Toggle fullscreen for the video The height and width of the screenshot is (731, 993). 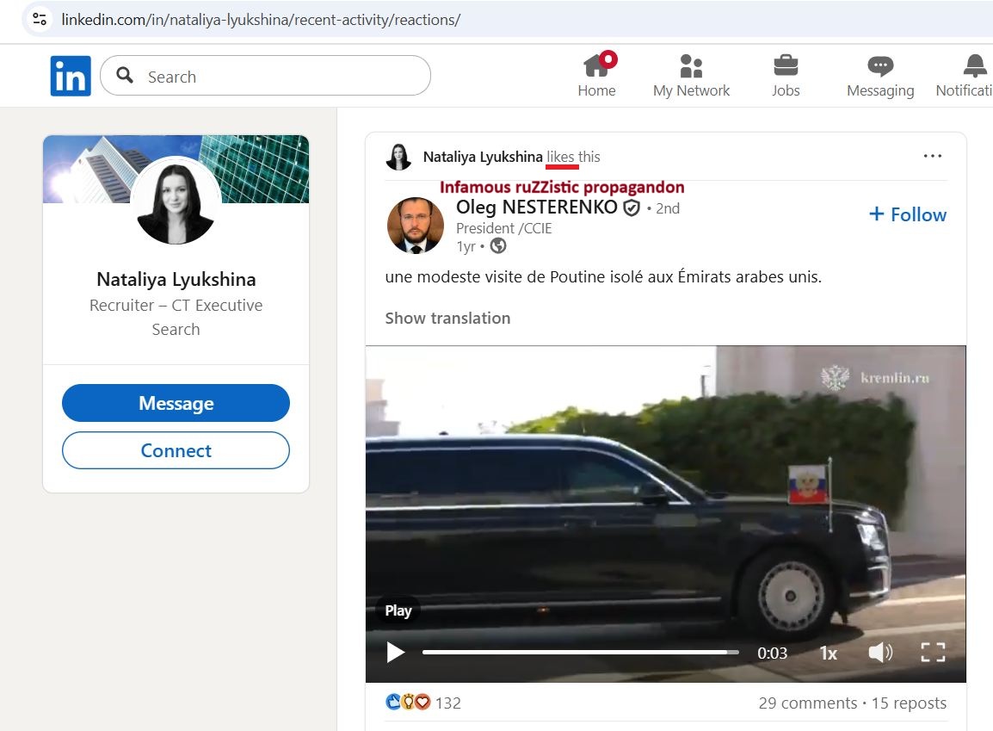pyautogui.click(x=933, y=653)
